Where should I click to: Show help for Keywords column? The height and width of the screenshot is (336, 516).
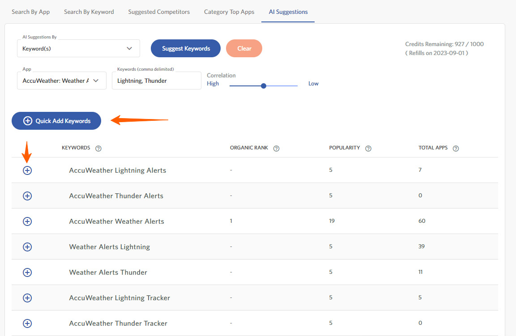point(98,149)
